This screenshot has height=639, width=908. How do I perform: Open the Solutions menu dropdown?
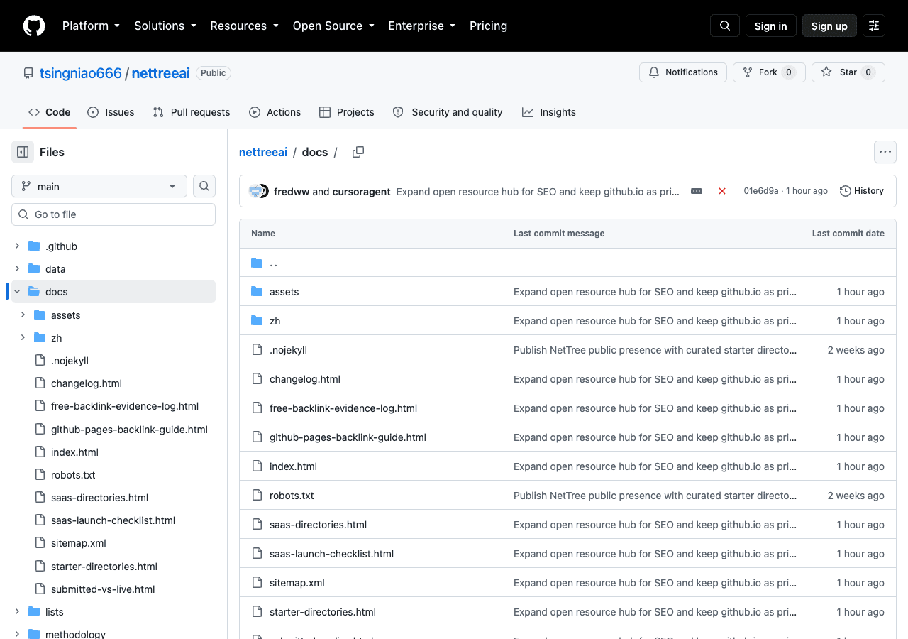click(165, 26)
